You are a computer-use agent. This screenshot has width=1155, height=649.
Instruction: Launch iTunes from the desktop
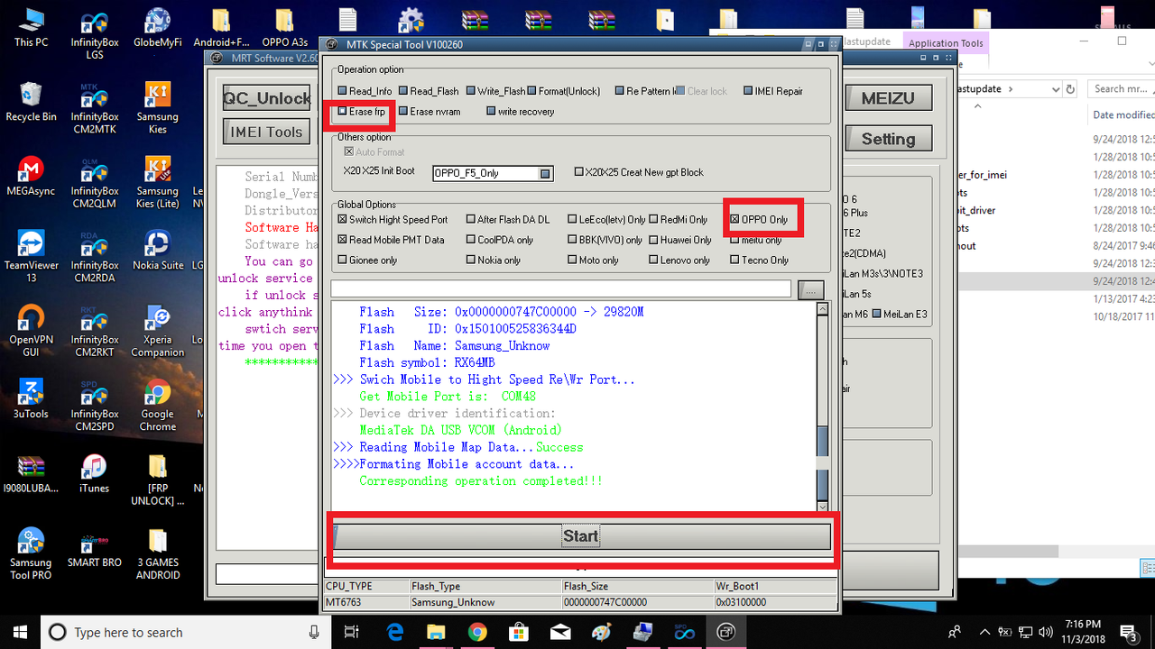pyautogui.click(x=94, y=473)
